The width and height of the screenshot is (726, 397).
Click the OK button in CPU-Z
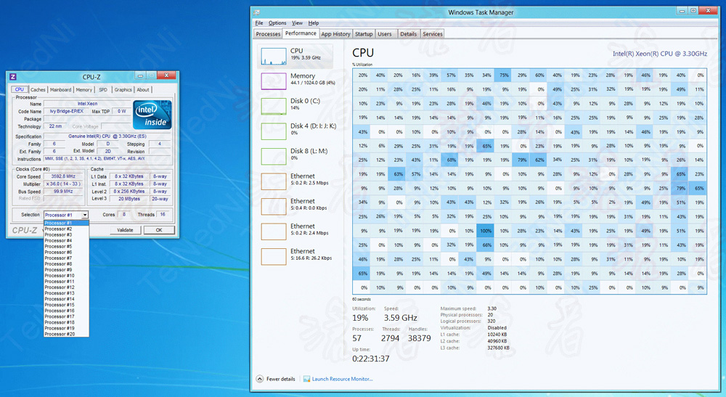(x=159, y=230)
